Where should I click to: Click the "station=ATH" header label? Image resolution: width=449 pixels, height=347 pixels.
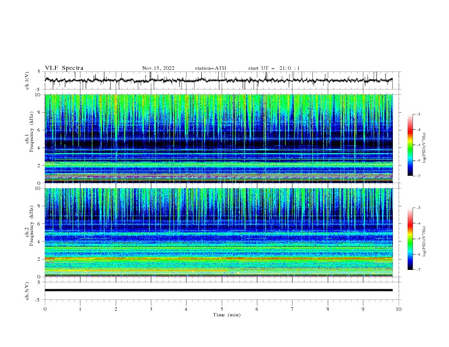click(210, 68)
